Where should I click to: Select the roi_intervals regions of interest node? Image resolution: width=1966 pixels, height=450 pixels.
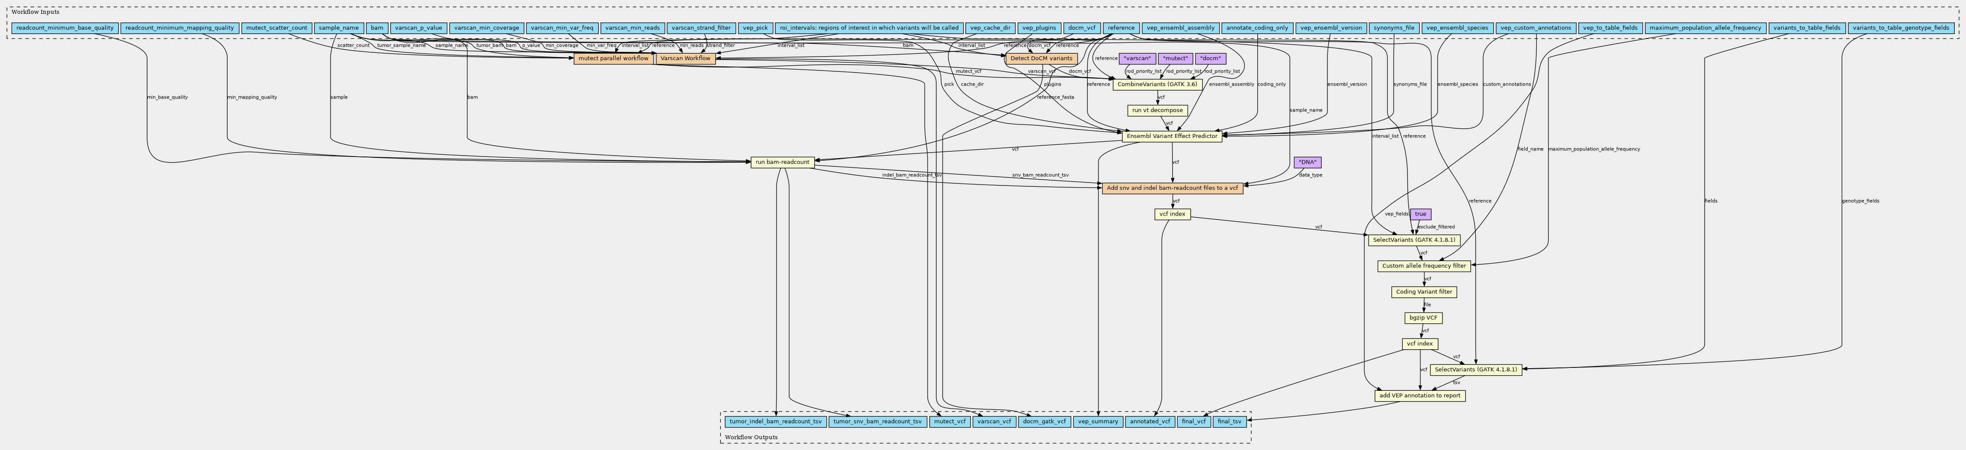coord(869,28)
